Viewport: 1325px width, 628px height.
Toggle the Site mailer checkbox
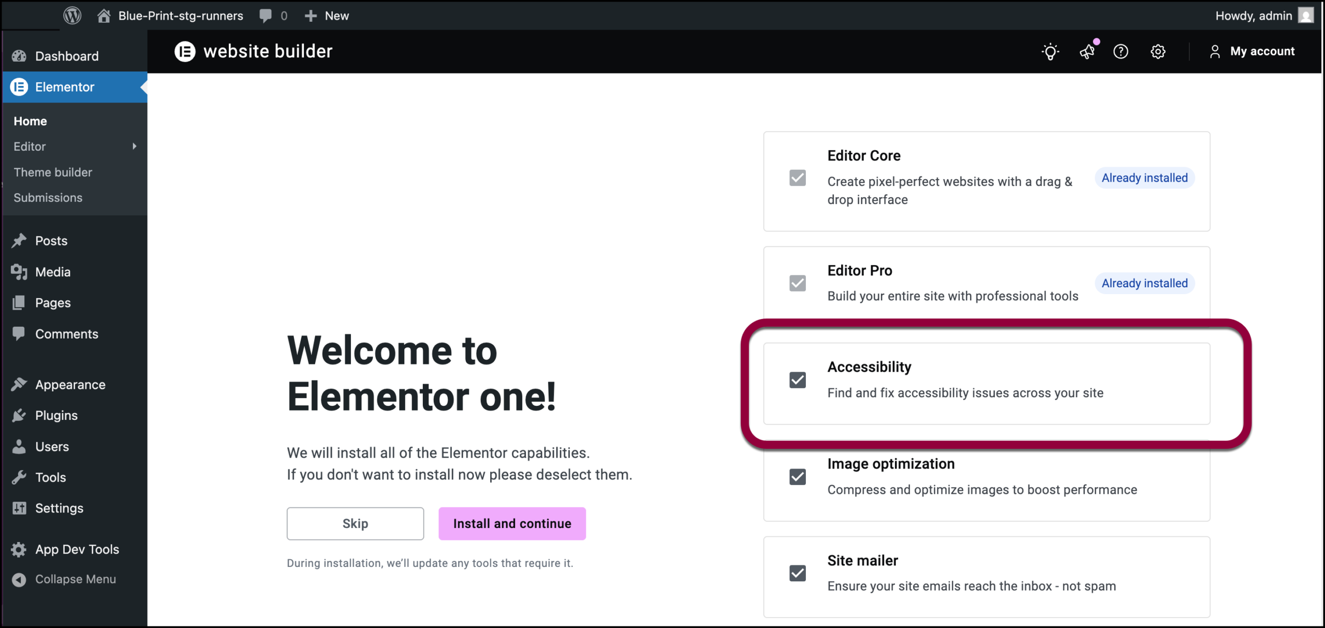point(798,573)
